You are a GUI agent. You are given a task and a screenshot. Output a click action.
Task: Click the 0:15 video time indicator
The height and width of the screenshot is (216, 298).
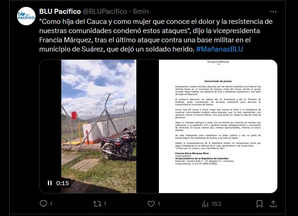click(x=62, y=183)
